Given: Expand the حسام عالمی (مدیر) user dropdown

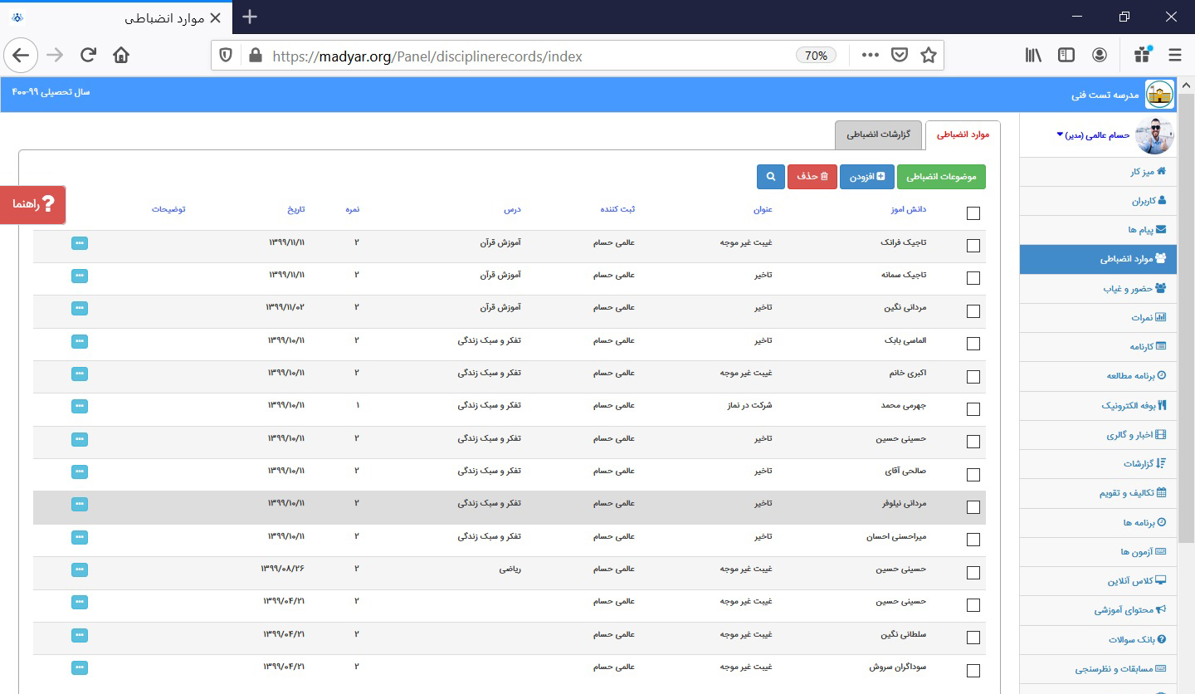Looking at the screenshot, I should tap(1093, 134).
